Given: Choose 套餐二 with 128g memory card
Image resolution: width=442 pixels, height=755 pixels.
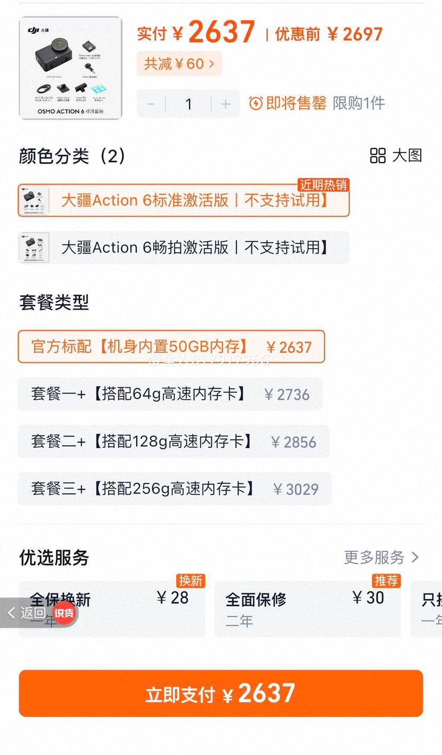Looking at the screenshot, I should click(173, 442).
